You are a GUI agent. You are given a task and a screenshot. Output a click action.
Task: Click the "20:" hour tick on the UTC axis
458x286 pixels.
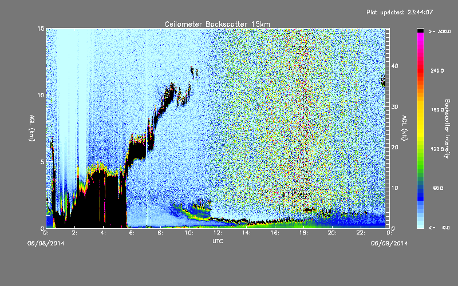click(333, 233)
